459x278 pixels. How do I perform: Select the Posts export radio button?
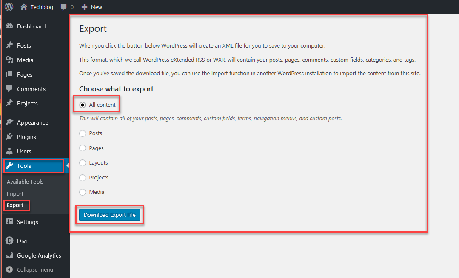point(83,133)
